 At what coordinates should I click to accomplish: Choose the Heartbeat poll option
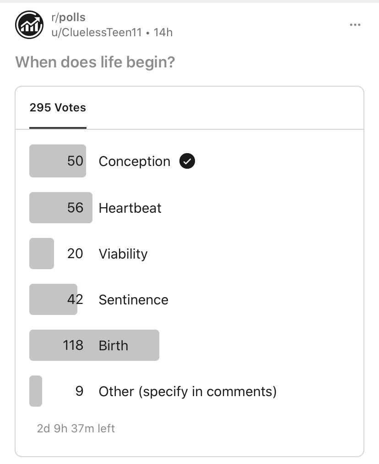(130, 208)
